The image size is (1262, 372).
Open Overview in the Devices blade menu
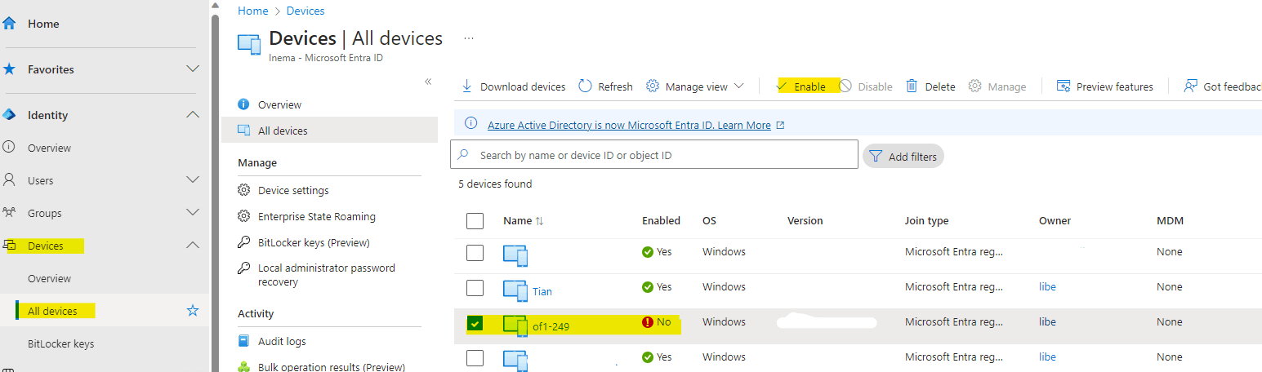click(x=279, y=104)
